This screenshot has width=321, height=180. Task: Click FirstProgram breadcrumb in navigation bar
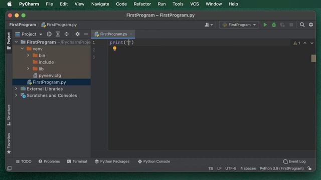tap(23, 24)
